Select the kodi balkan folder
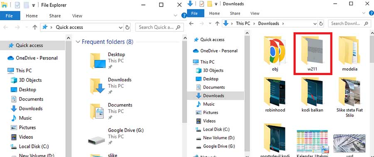 click(x=312, y=94)
